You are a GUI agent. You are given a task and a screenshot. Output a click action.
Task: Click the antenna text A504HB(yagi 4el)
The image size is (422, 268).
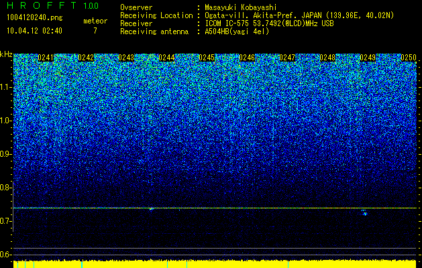(x=237, y=31)
